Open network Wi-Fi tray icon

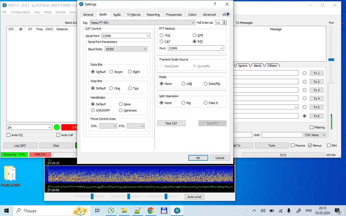point(281,211)
